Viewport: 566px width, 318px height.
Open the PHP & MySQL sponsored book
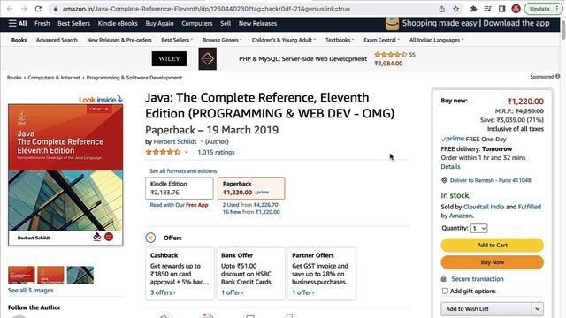(302, 59)
